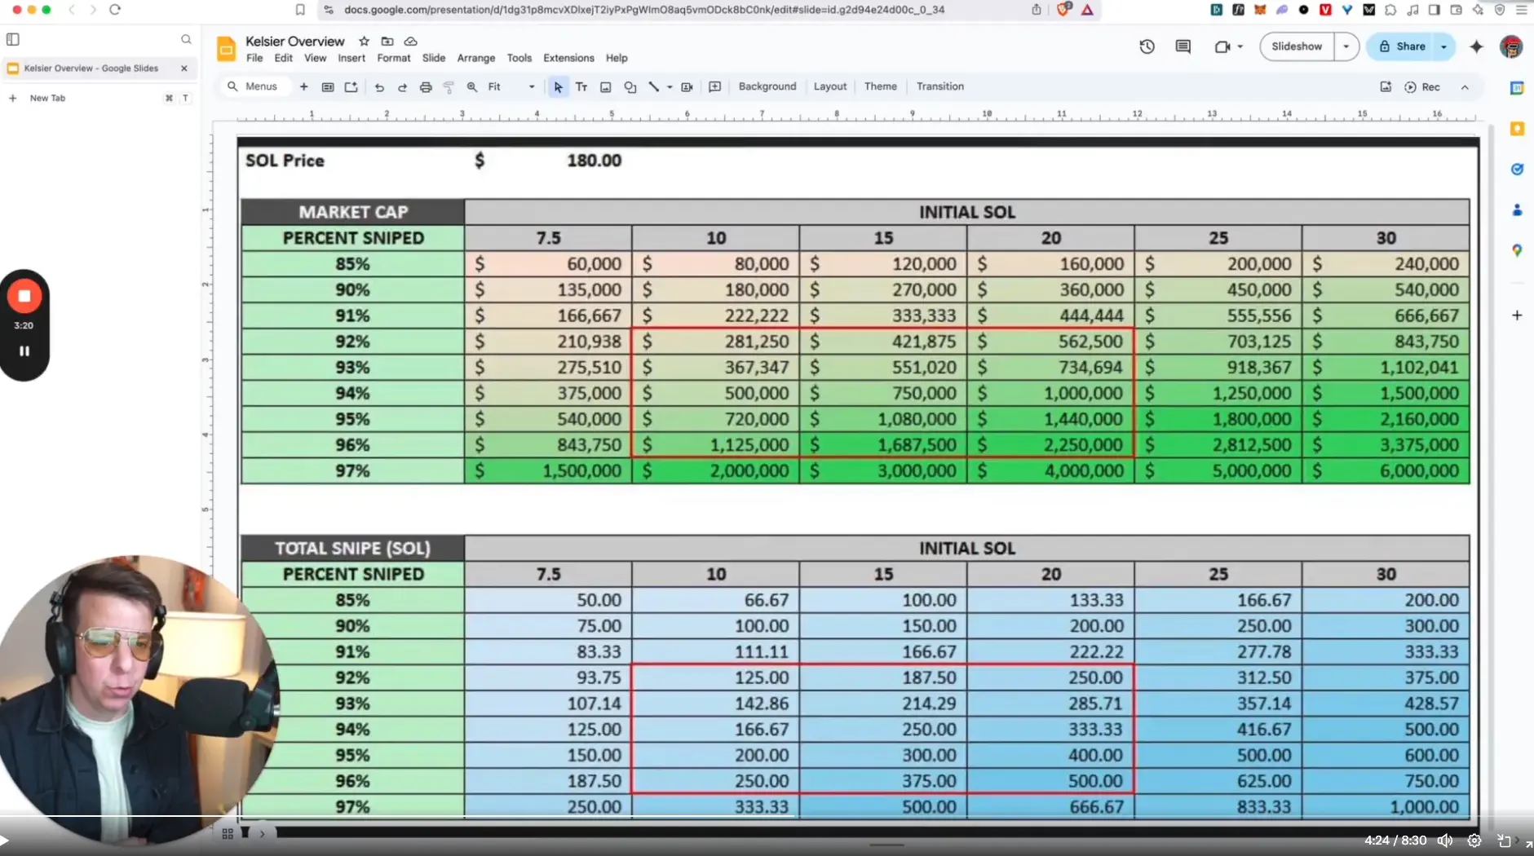The image size is (1534, 856).
Task: Pause the screen recording
Action: pyautogui.click(x=24, y=351)
